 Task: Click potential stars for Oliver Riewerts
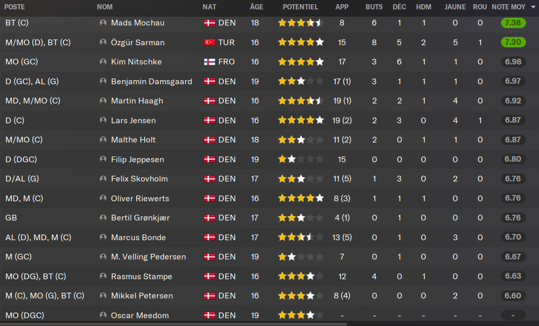tap(301, 198)
